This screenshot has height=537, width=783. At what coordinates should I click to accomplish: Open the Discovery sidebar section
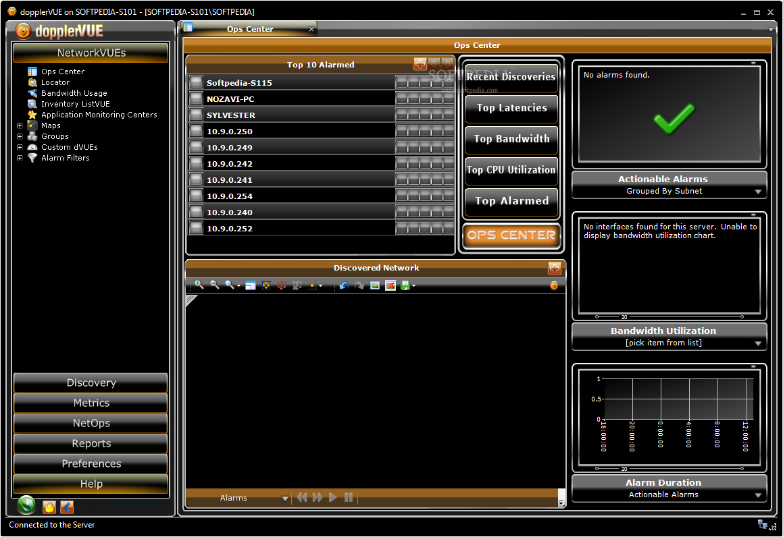point(91,383)
